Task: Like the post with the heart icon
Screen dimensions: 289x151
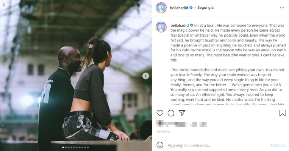Action: [160, 113]
